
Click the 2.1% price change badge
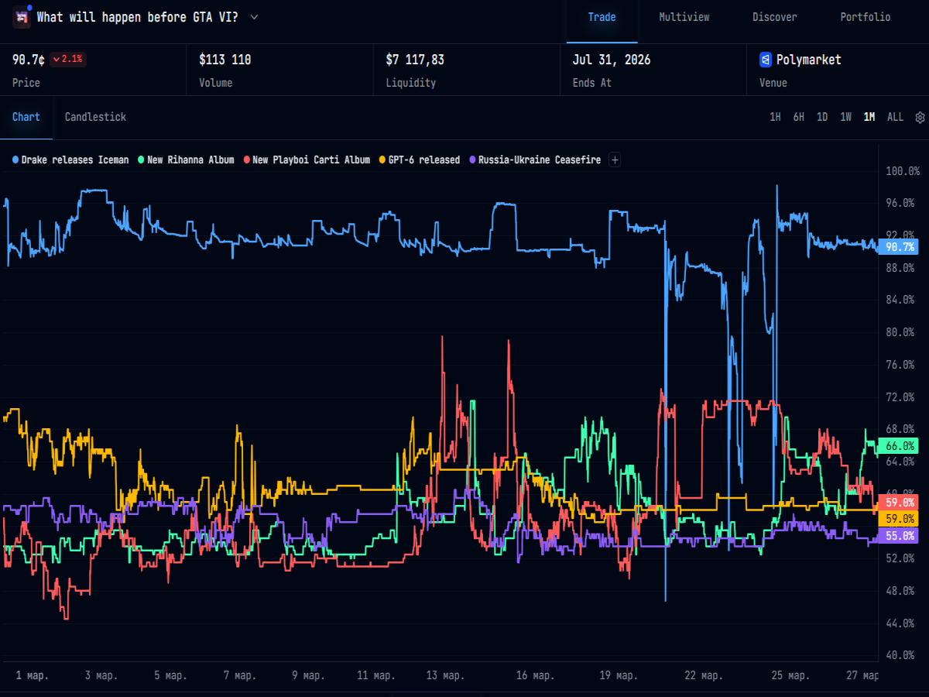[68, 60]
